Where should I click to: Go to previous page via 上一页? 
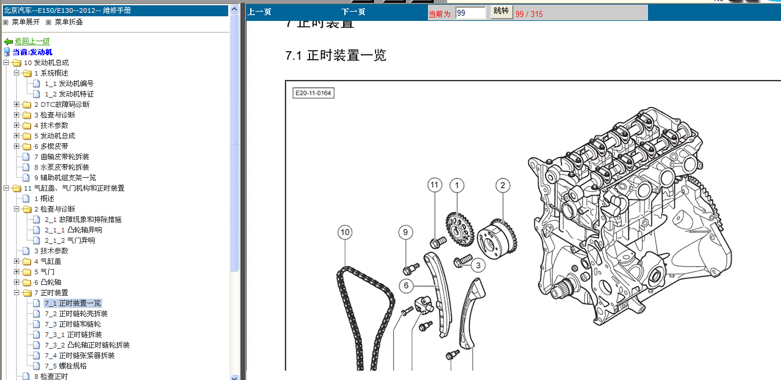click(259, 12)
